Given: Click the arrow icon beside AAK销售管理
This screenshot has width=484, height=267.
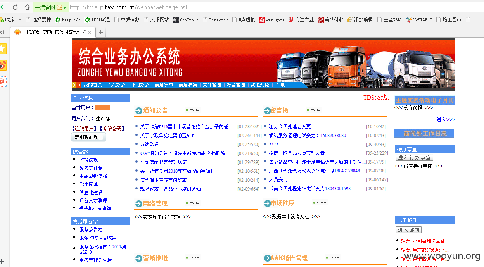Looking at the screenshot, I should pos(267,258).
